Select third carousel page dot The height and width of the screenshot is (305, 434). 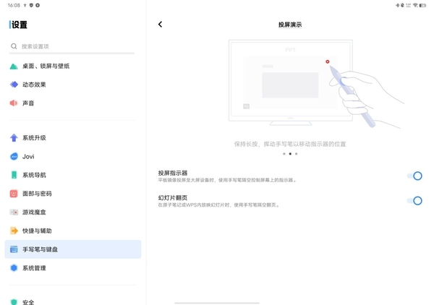pos(296,154)
